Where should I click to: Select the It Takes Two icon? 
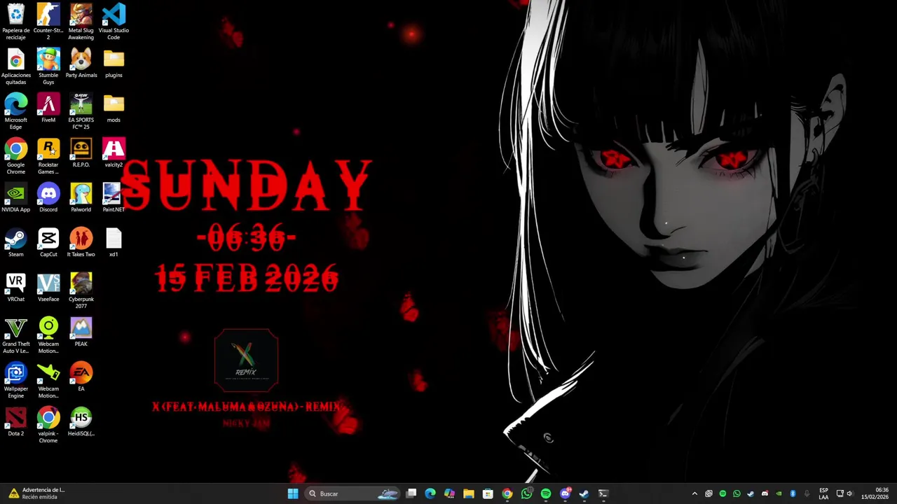(81, 242)
